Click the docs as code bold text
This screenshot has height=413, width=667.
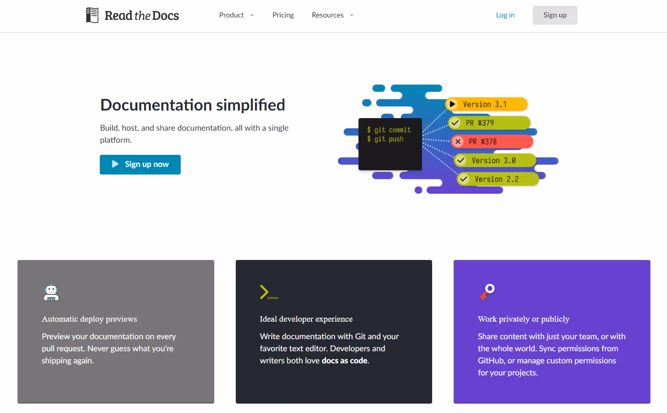tap(344, 361)
